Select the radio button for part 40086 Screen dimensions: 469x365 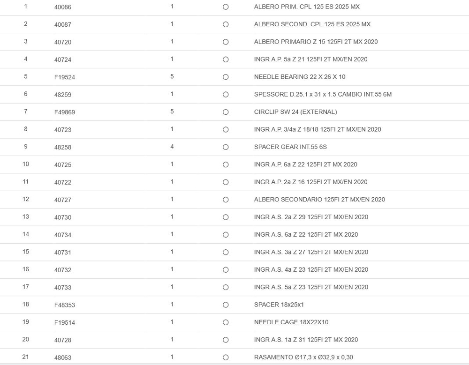[226, 7]
